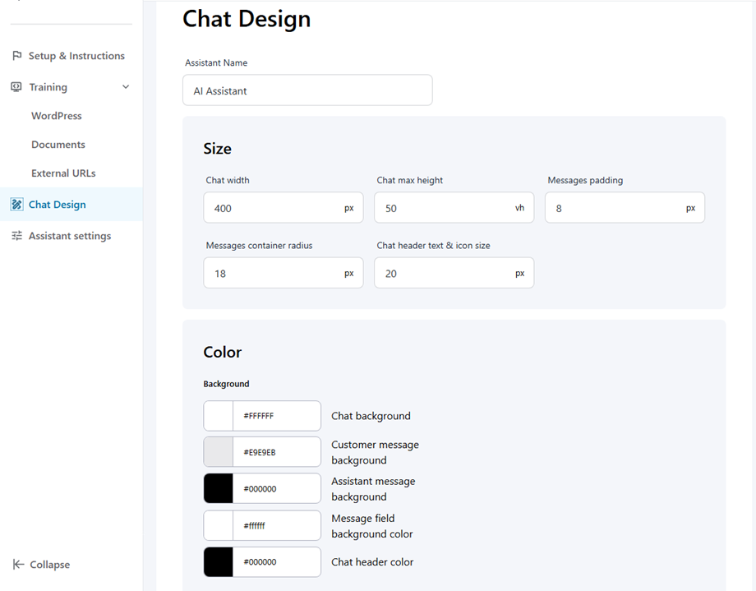Click the Chat Design brush icon
Viewport: 756px width, 591px height.
(16, 205)
